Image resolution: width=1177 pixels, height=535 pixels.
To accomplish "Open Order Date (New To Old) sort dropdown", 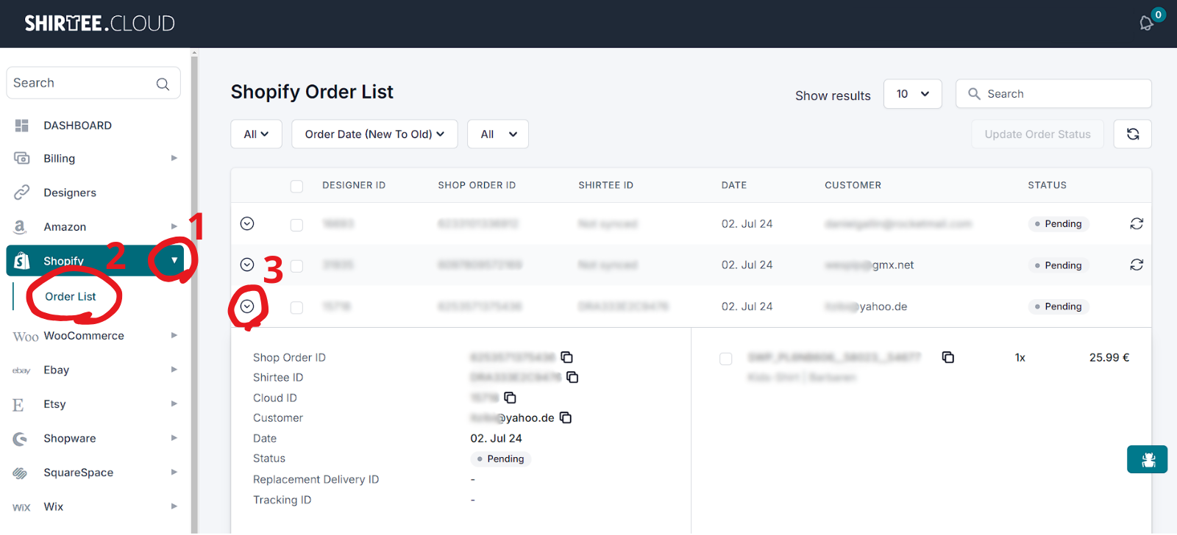I will [374, 134].
